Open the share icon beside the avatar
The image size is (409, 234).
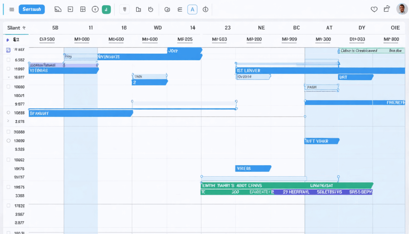387,9
